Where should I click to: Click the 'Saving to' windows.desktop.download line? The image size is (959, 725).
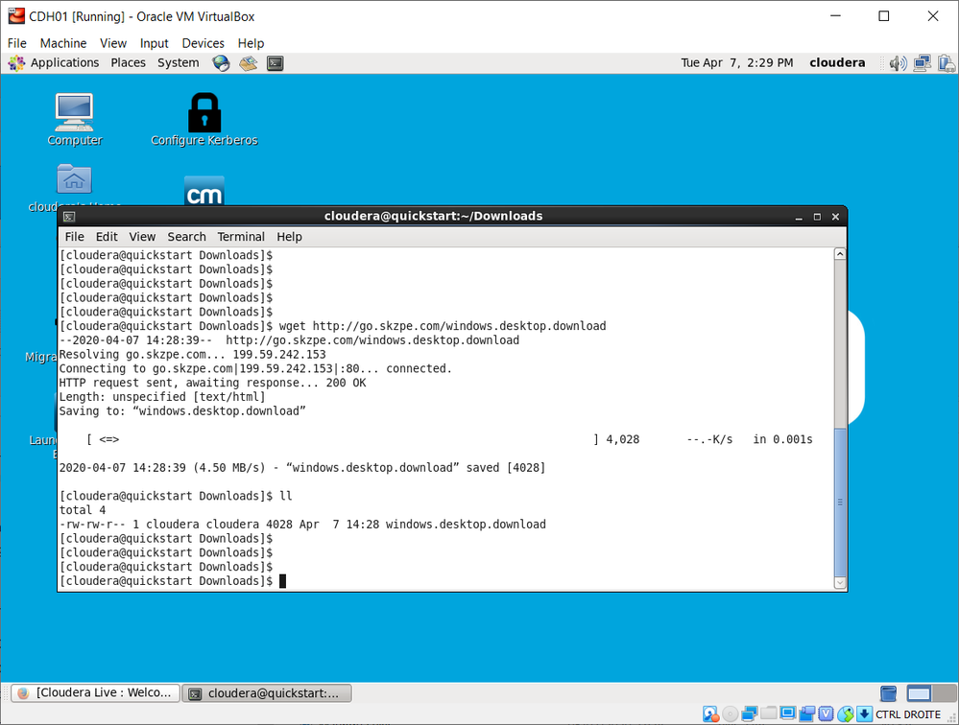(182, 411)
